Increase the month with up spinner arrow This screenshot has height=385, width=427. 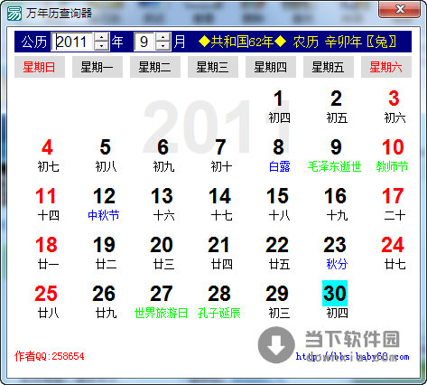click(163, 37)
